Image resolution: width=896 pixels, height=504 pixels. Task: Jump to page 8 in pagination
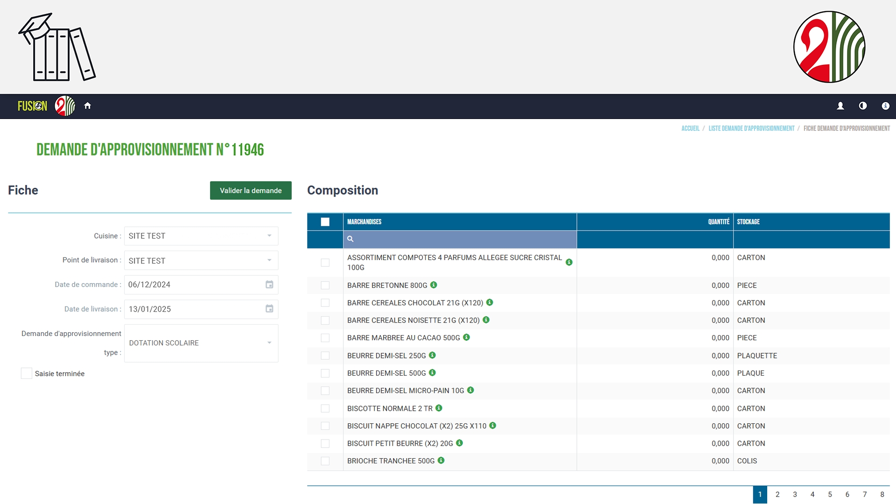882,494
